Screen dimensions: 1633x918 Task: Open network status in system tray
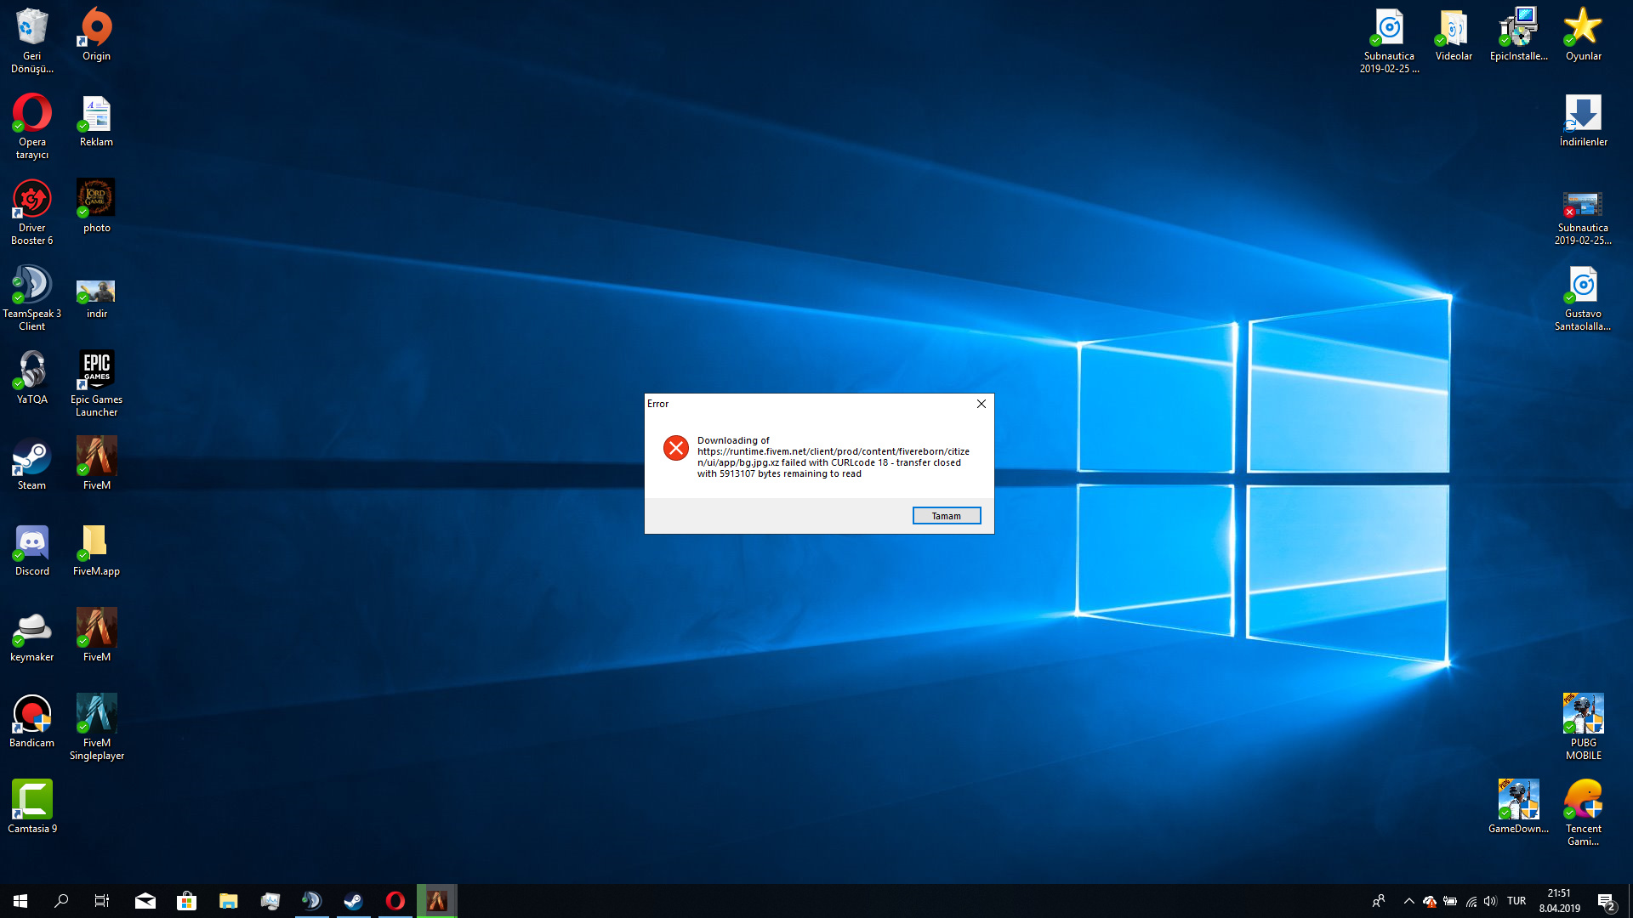click(1471, 901)
